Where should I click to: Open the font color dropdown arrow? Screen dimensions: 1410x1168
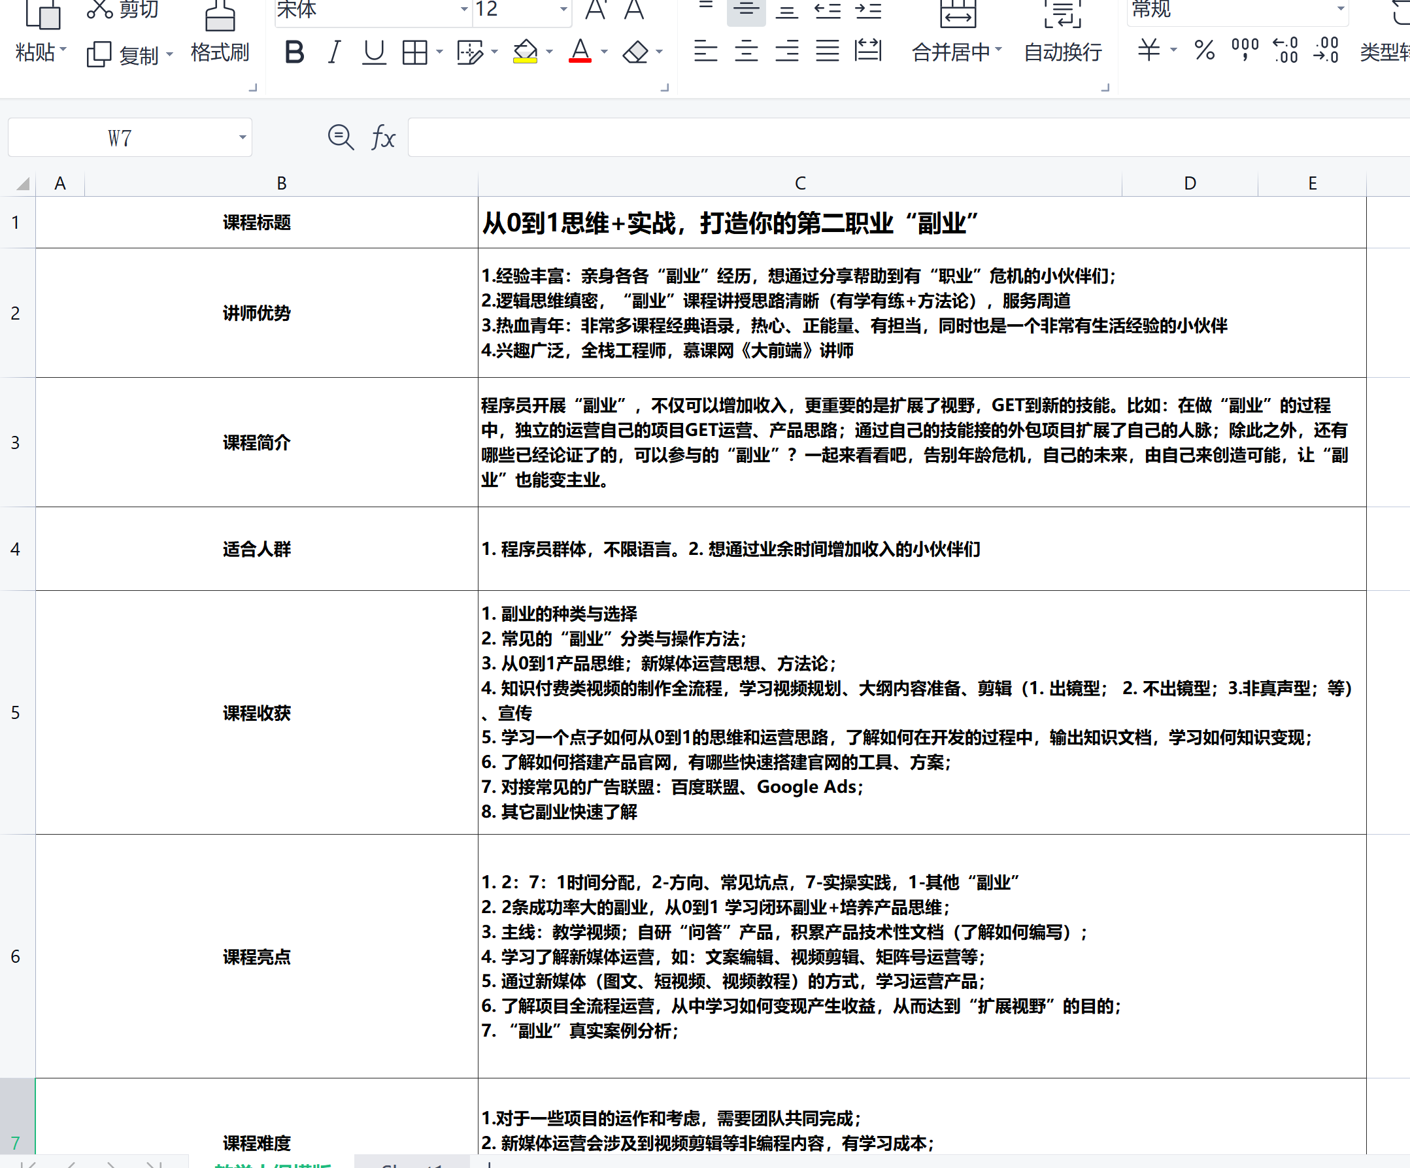(x=604, y=52)
